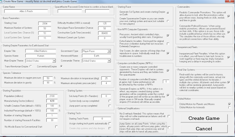Enable No Overhauls Needed checkbox
Screen dimensions: 235x137
(169, 116)
